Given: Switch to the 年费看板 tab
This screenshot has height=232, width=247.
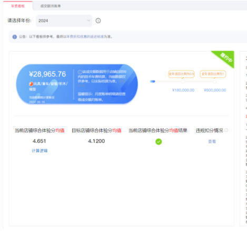Looking at the screenshot, I should (x=18, y=6).
